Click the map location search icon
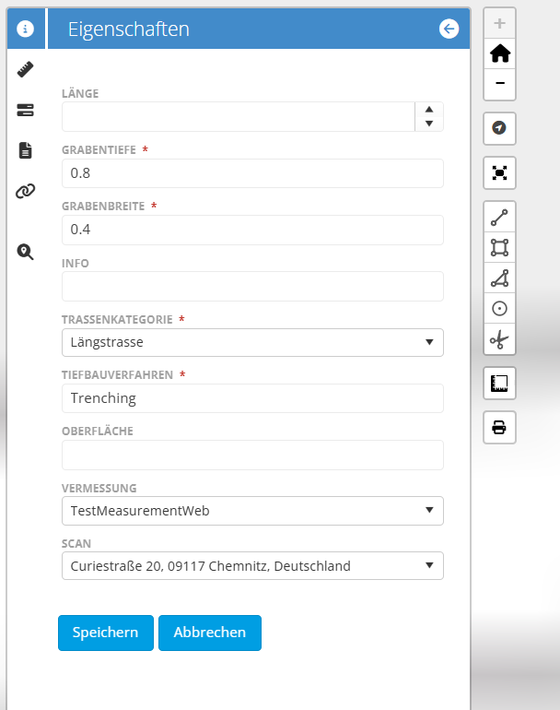Screen dimensions: 560x710 click(25, 252)
